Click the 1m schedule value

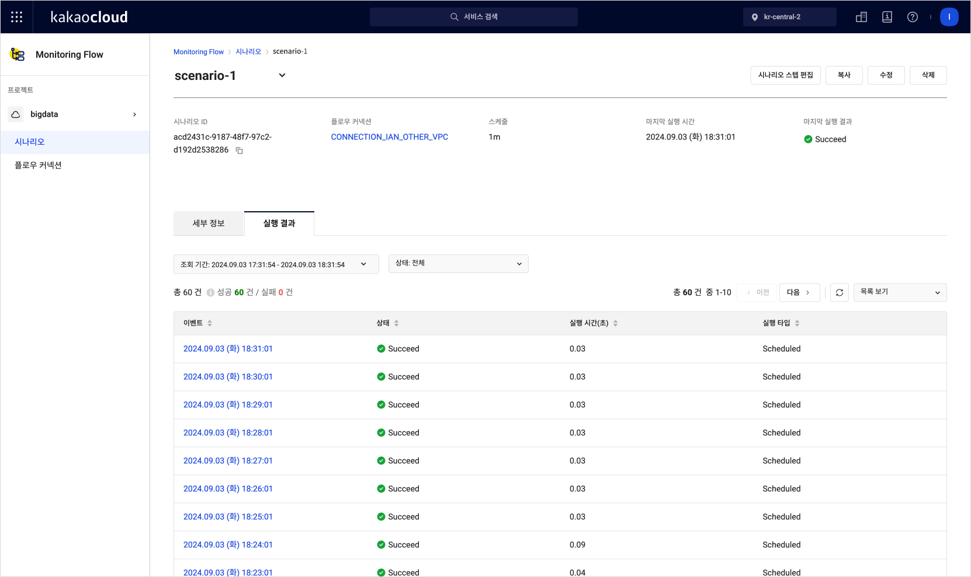pos(494,137)
